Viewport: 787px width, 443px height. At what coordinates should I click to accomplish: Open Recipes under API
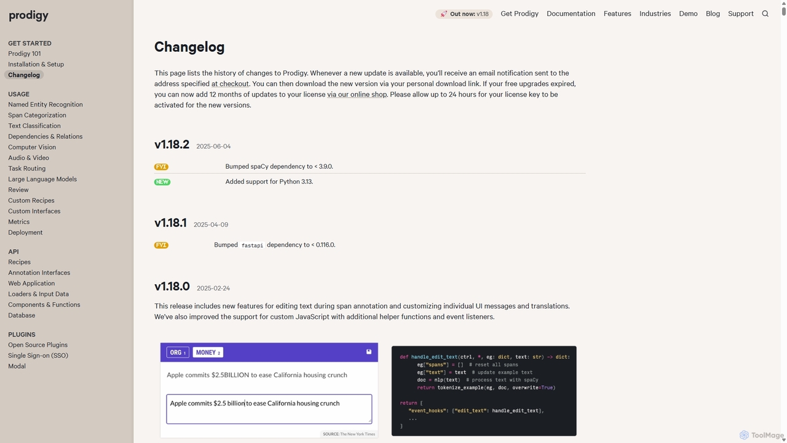(x=19, y=262)
